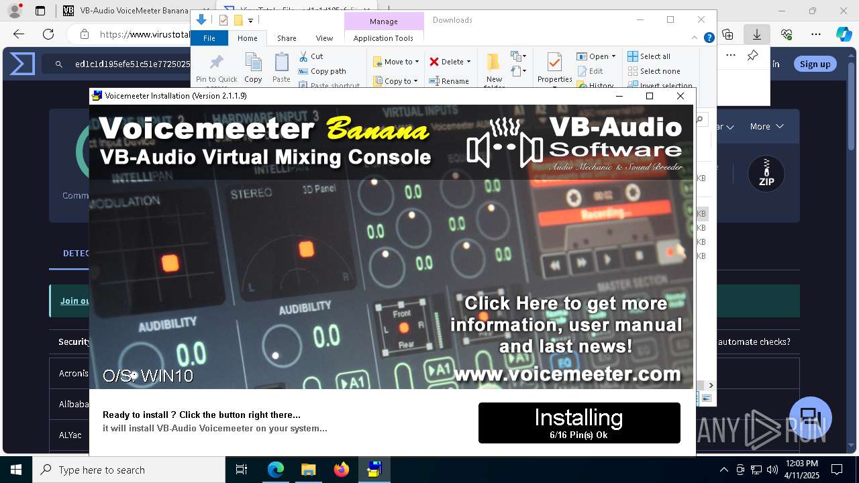Click Pin to Quick access in Explorer ribbon
Screen dimensions: 859x483
tap(216, 70)
